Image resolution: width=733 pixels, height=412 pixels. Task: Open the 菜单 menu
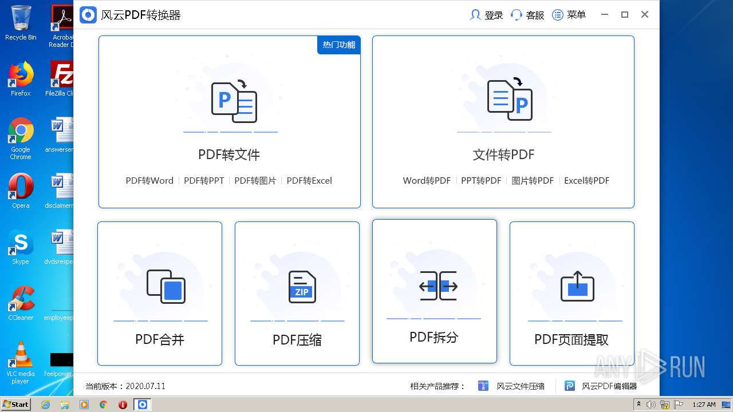tap(569, 15)
